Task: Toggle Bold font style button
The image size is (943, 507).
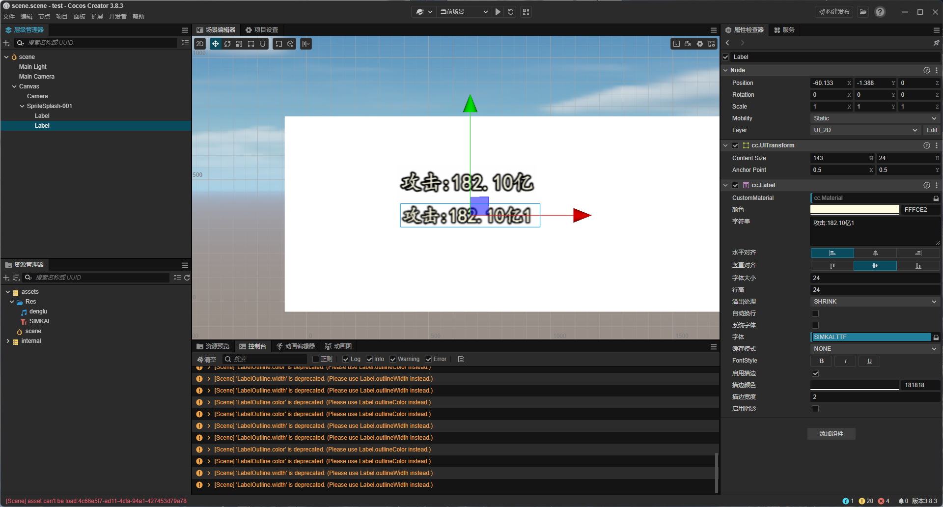Action: 821,361
